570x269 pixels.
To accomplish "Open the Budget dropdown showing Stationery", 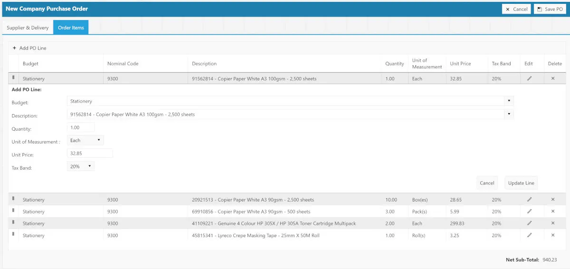I will [290, 101].
